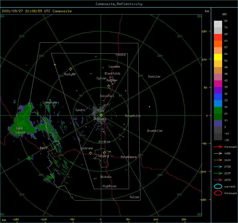This screenshot has width=238, height=223.
Task: Click the Didsbury label
Action: point(100,119)
